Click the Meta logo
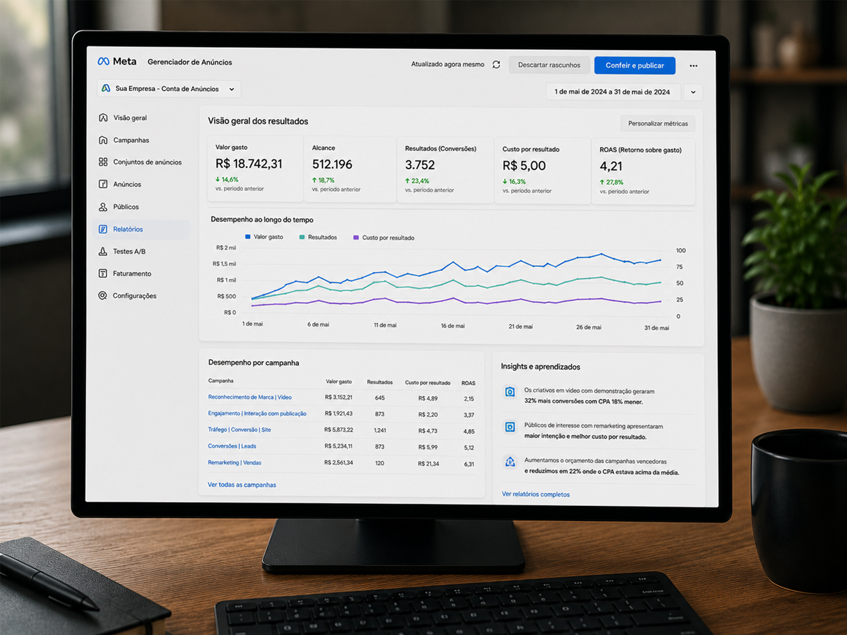 (117, 61)
